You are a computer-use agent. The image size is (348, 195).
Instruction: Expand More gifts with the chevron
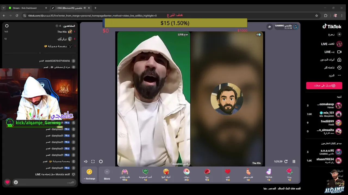(107, 172)
